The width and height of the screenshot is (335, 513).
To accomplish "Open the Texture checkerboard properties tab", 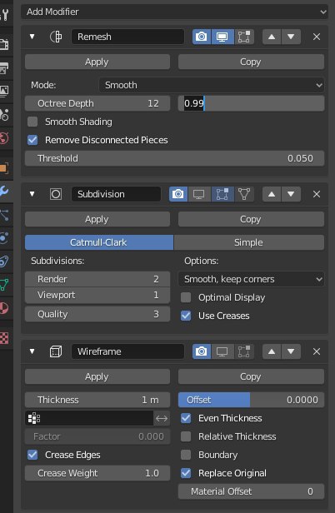I will point(4,338).
